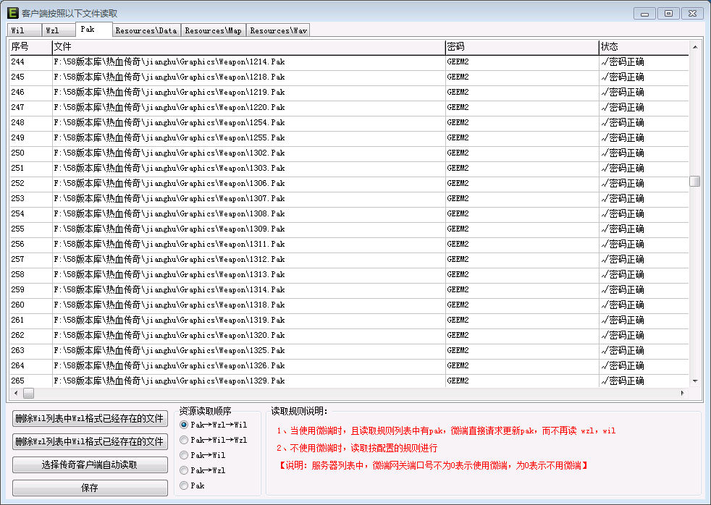Select row with file Weapon\1308.Pak
This screenshot has height=505, width=711.
click(x=349, y=213)
